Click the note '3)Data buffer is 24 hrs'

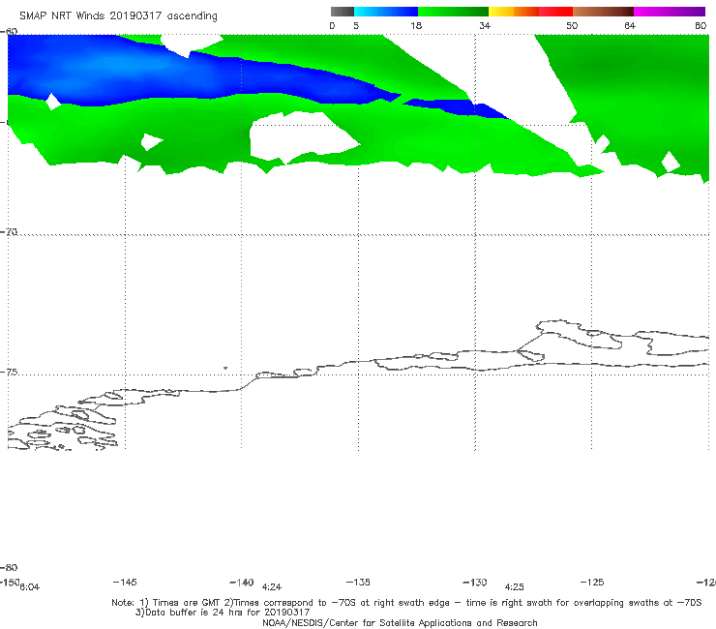[223, 613]
